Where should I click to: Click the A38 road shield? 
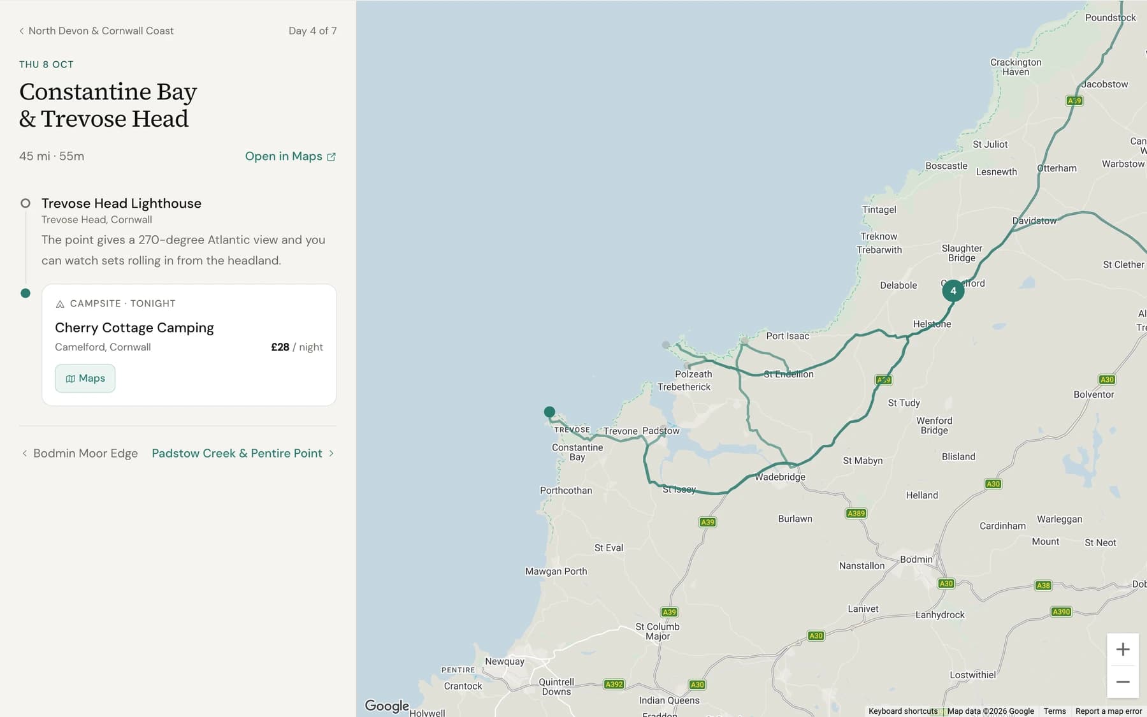[x=1043, y=586]
